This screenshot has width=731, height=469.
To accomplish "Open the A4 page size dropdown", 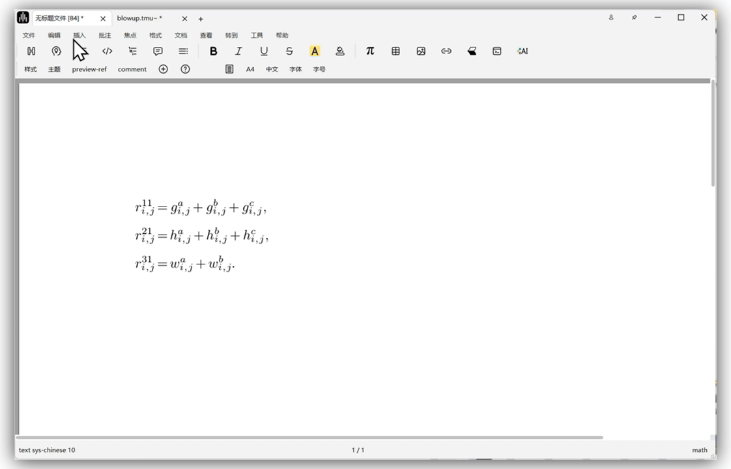I will (x=250, y=69).
